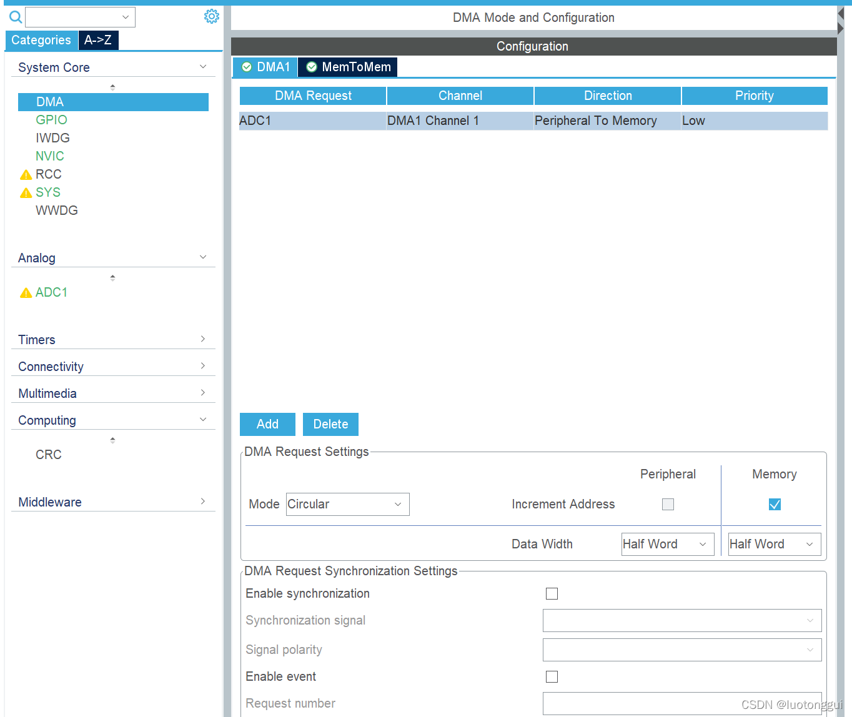Viewport: 852px width, 717px height.
Task: Select RCC in System Core list
Action: point(48,174)
